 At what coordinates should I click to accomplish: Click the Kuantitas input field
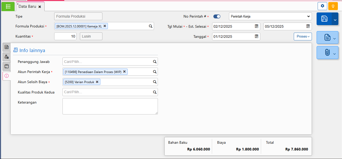pyautogui.click(x=65, y=36)
